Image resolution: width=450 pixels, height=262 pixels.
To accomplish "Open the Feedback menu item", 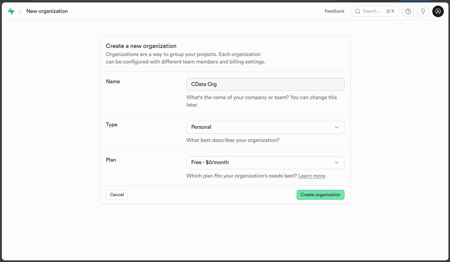I will (x=334, y=11).
